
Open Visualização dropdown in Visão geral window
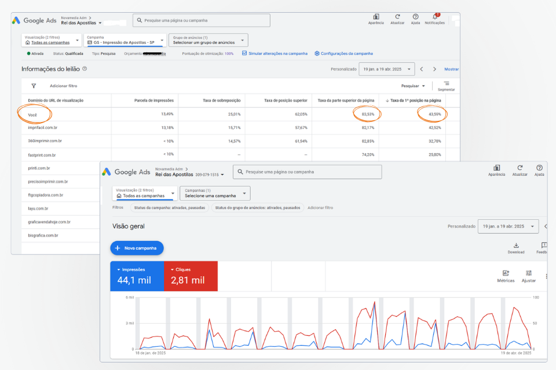[145, 193]
